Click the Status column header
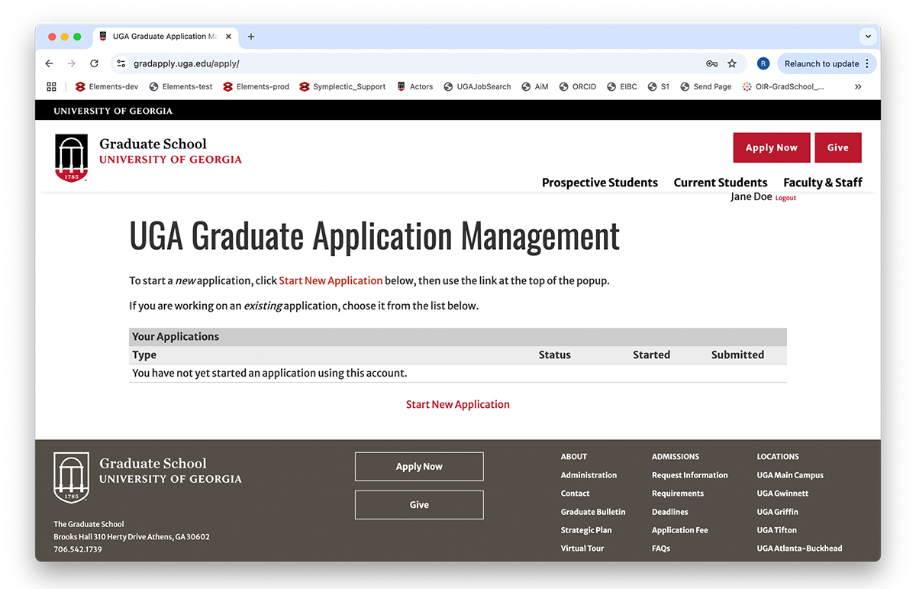This screenshot has height=589, width=916. coord(555,354)
